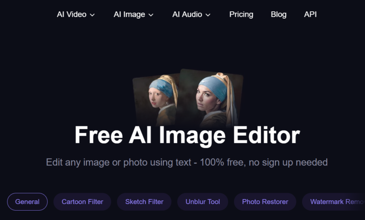This screenshot has width=365, height=220.
Task: Switch to the Cartoon Filter tab
Action: (x=82, y=202)
